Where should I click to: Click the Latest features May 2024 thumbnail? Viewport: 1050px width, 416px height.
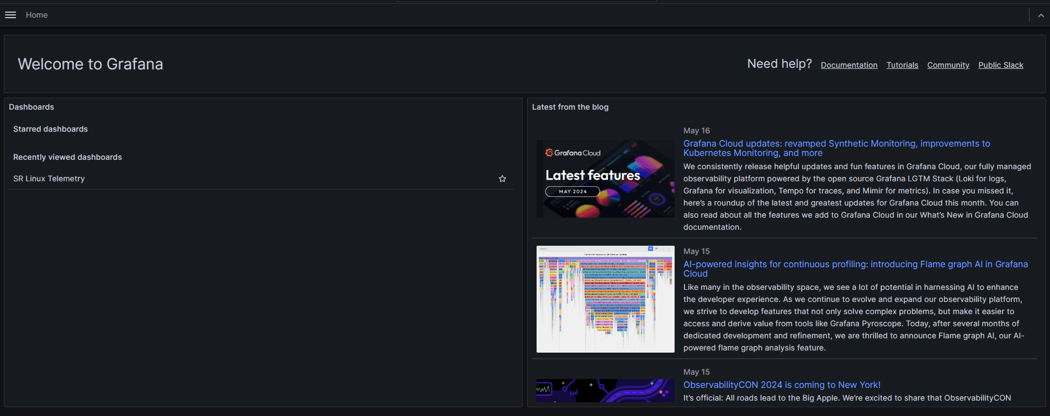coord(606,179)
